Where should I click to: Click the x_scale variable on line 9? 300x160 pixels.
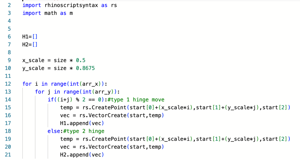(x=33, y=60)
